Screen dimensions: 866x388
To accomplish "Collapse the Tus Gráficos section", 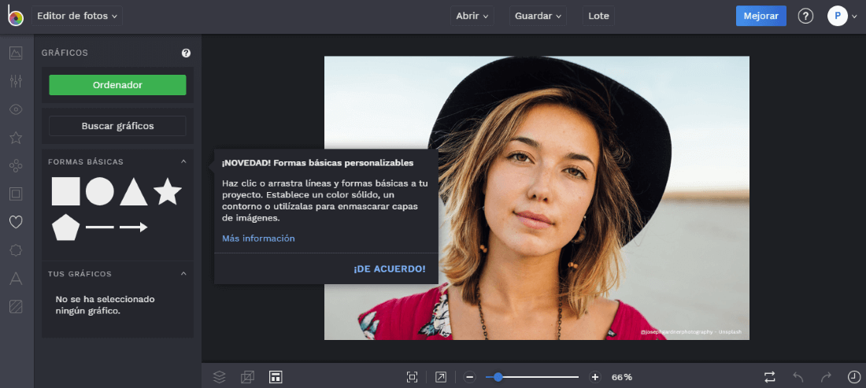I will coord(183,274).
